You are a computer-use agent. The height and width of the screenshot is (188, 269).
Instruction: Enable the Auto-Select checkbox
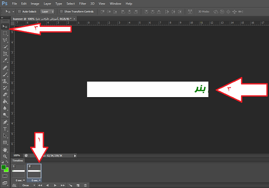click(x=19, y=11)
